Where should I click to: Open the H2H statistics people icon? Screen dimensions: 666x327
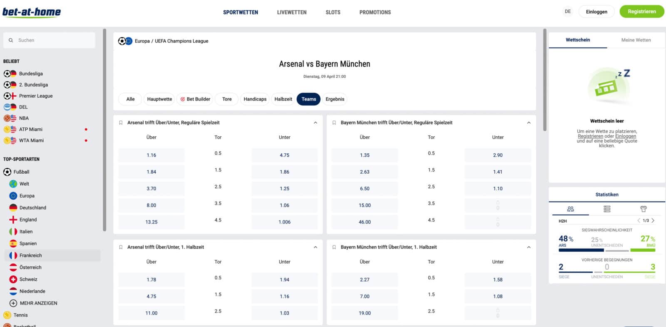pyautogui.click(x=570, y=209)
